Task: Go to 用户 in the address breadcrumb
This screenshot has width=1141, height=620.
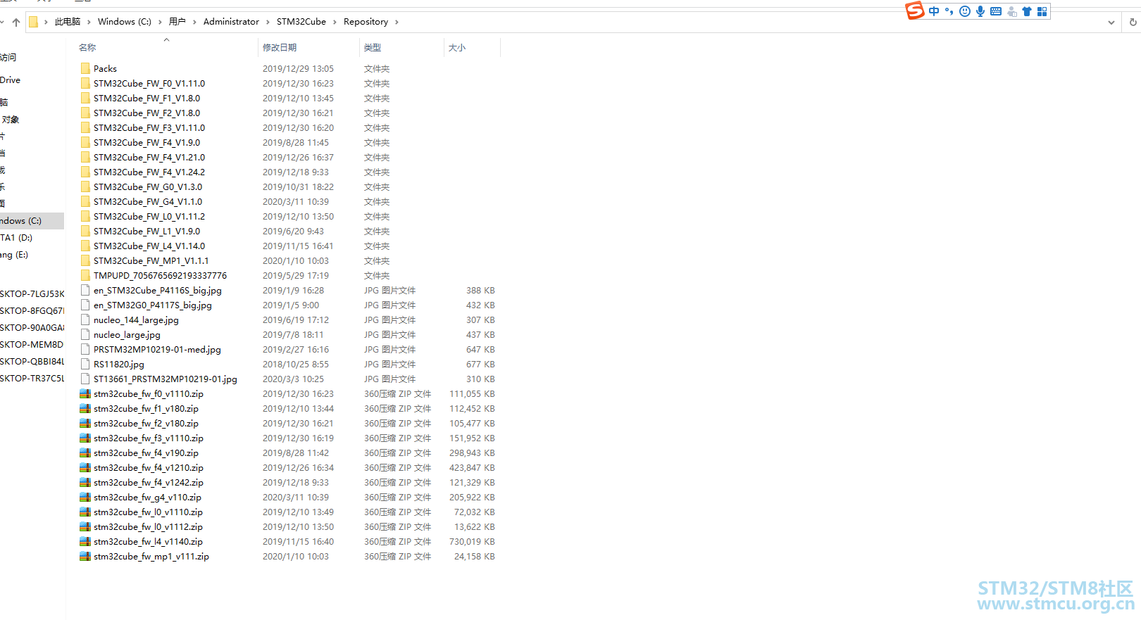Action: click(177, 22)
